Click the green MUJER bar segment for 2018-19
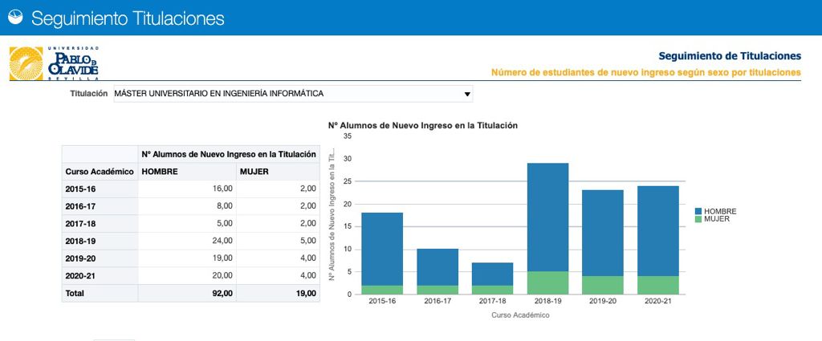822x341 pixels. 547,283
